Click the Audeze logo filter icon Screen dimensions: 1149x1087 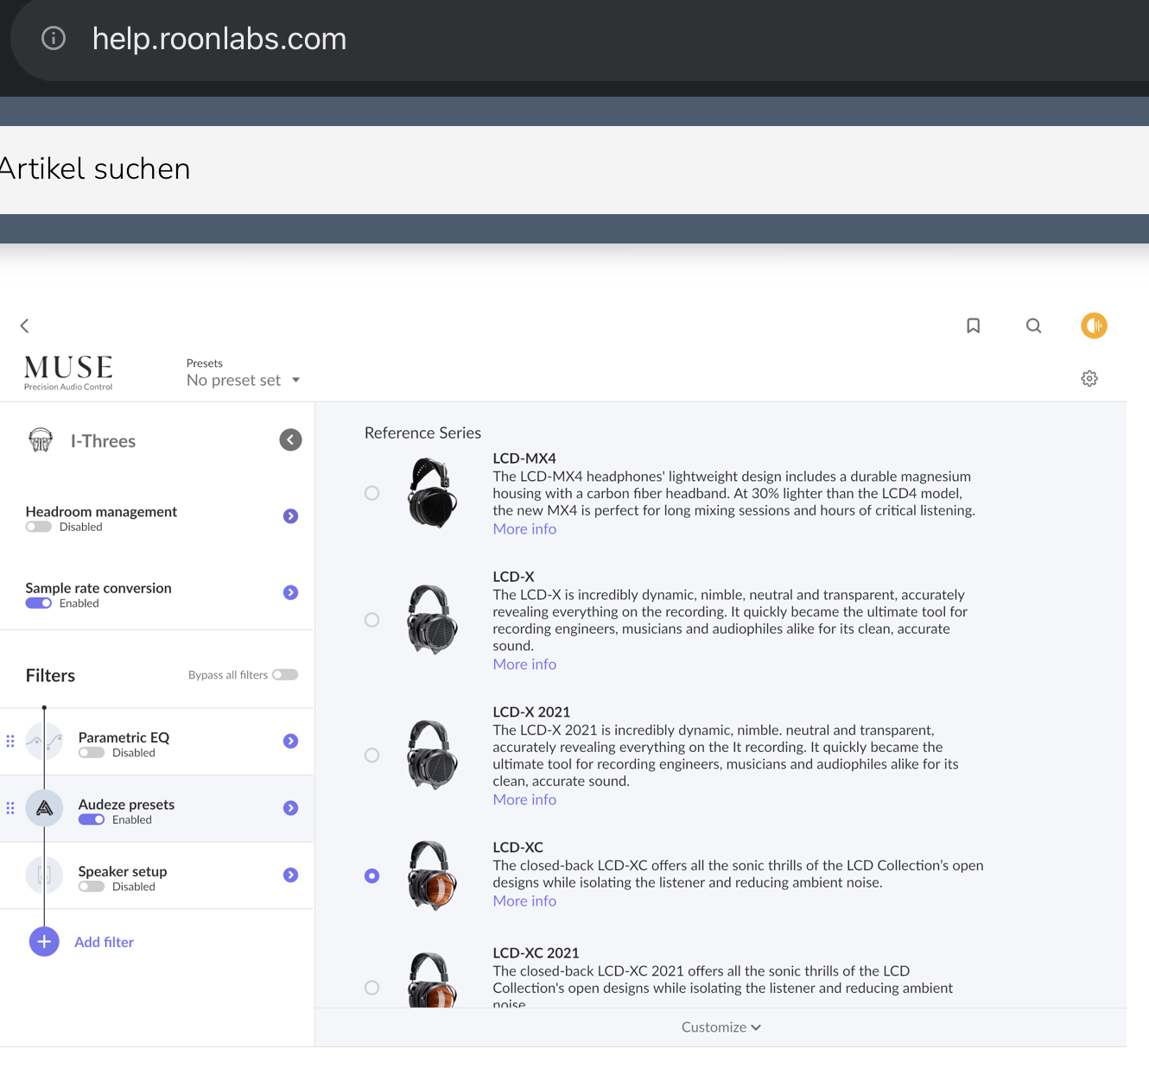coord(44,808)
